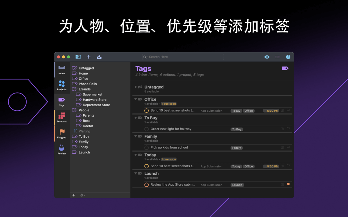Click the 'Family' tag pill on Pick up kids row
Viewport: 348px width, 217px height.
pos(237,148)
